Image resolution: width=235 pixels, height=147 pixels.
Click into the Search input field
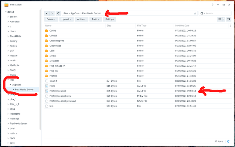coord(218,14)
